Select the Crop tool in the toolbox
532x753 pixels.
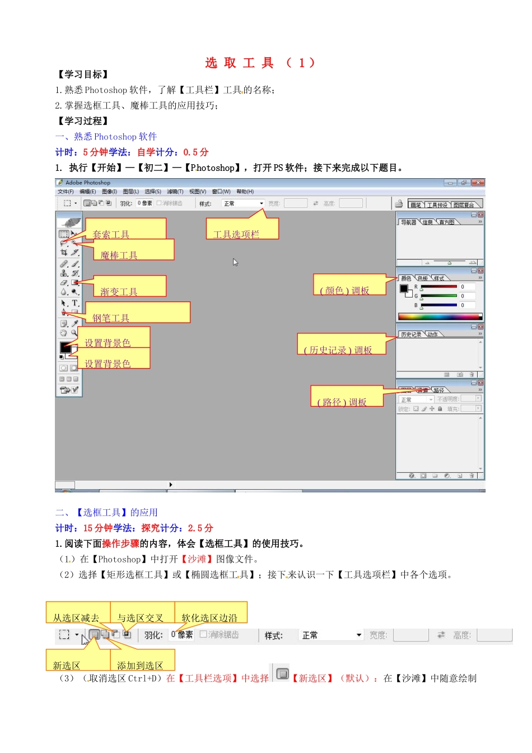click(63, 253)
